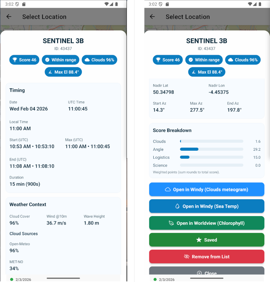This screenshot has width=270, height=282.
Task: Click the droplet icon for Sea Temp
Action: [177, 206]
